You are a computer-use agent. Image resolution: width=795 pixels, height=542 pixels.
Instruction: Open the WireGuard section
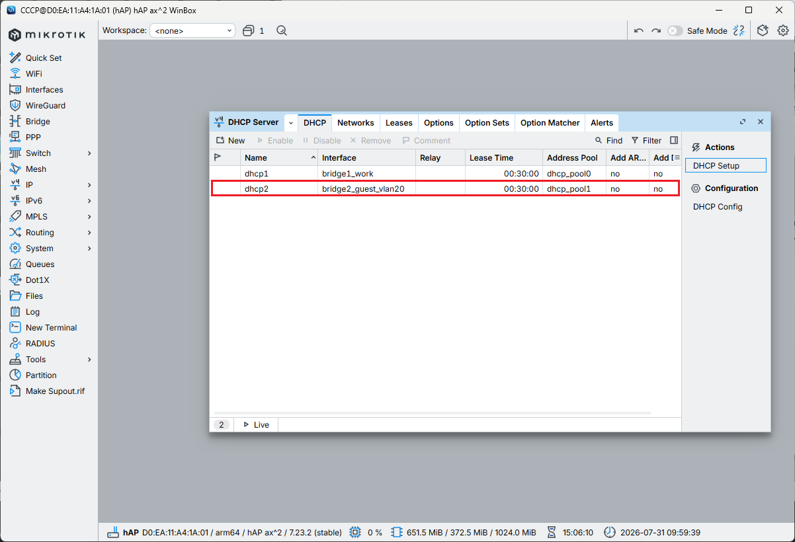45,105
